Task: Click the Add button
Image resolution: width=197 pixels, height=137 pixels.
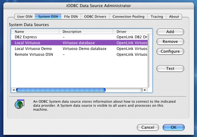Action: (170, 32)
